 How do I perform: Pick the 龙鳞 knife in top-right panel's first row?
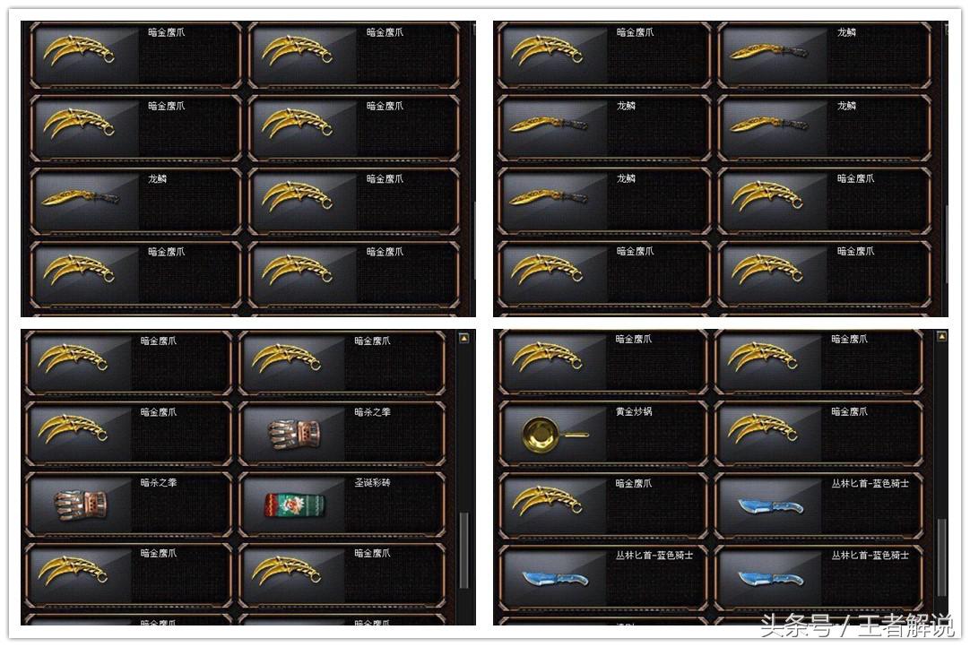[x=769, y=52]
